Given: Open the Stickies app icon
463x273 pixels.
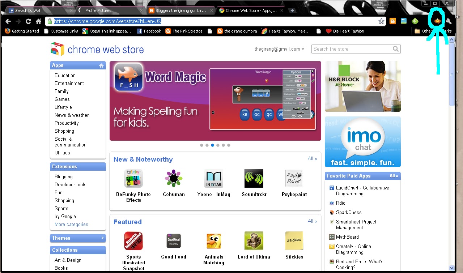Looking at the screenshot, I should point(294,241).
